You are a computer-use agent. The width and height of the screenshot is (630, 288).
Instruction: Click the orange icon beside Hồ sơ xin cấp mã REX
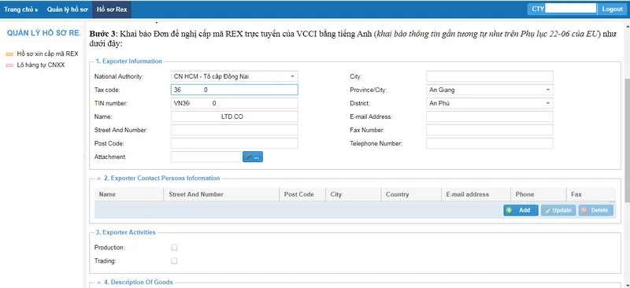tap(10, 54)
